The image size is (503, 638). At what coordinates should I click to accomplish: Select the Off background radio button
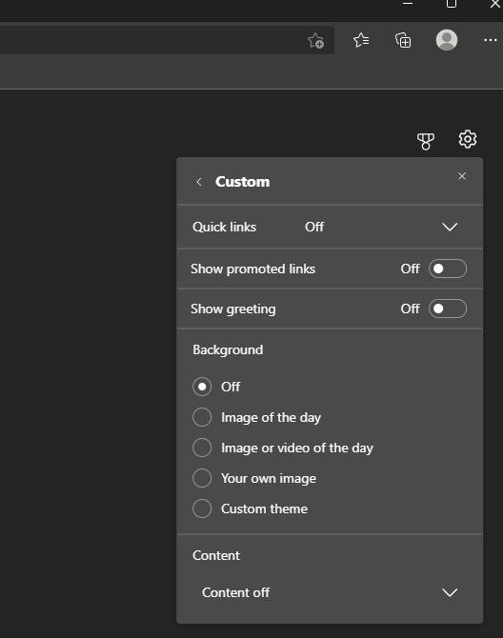point(202,387)
